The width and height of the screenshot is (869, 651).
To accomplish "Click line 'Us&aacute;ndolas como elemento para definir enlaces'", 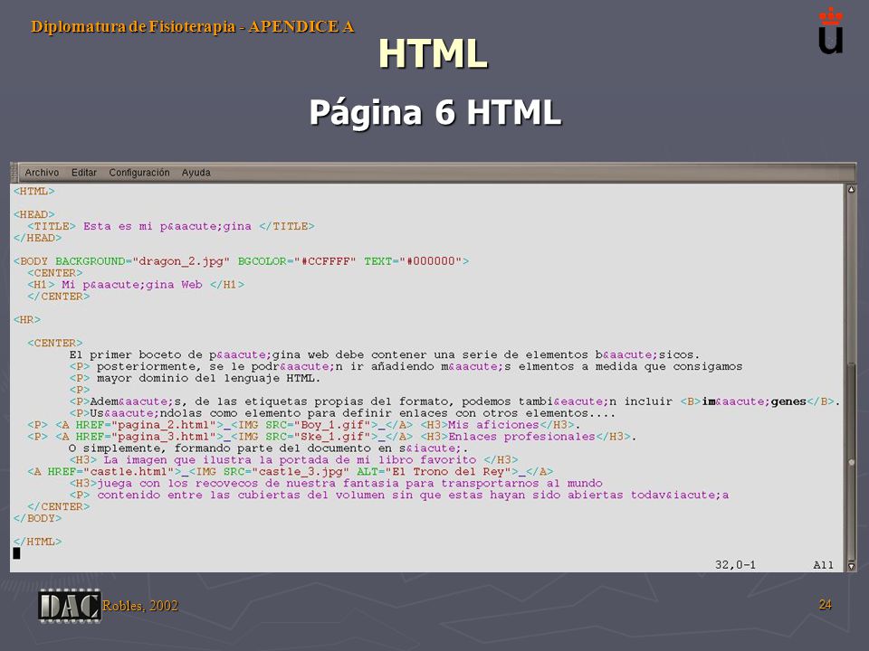I will point(342,413).
